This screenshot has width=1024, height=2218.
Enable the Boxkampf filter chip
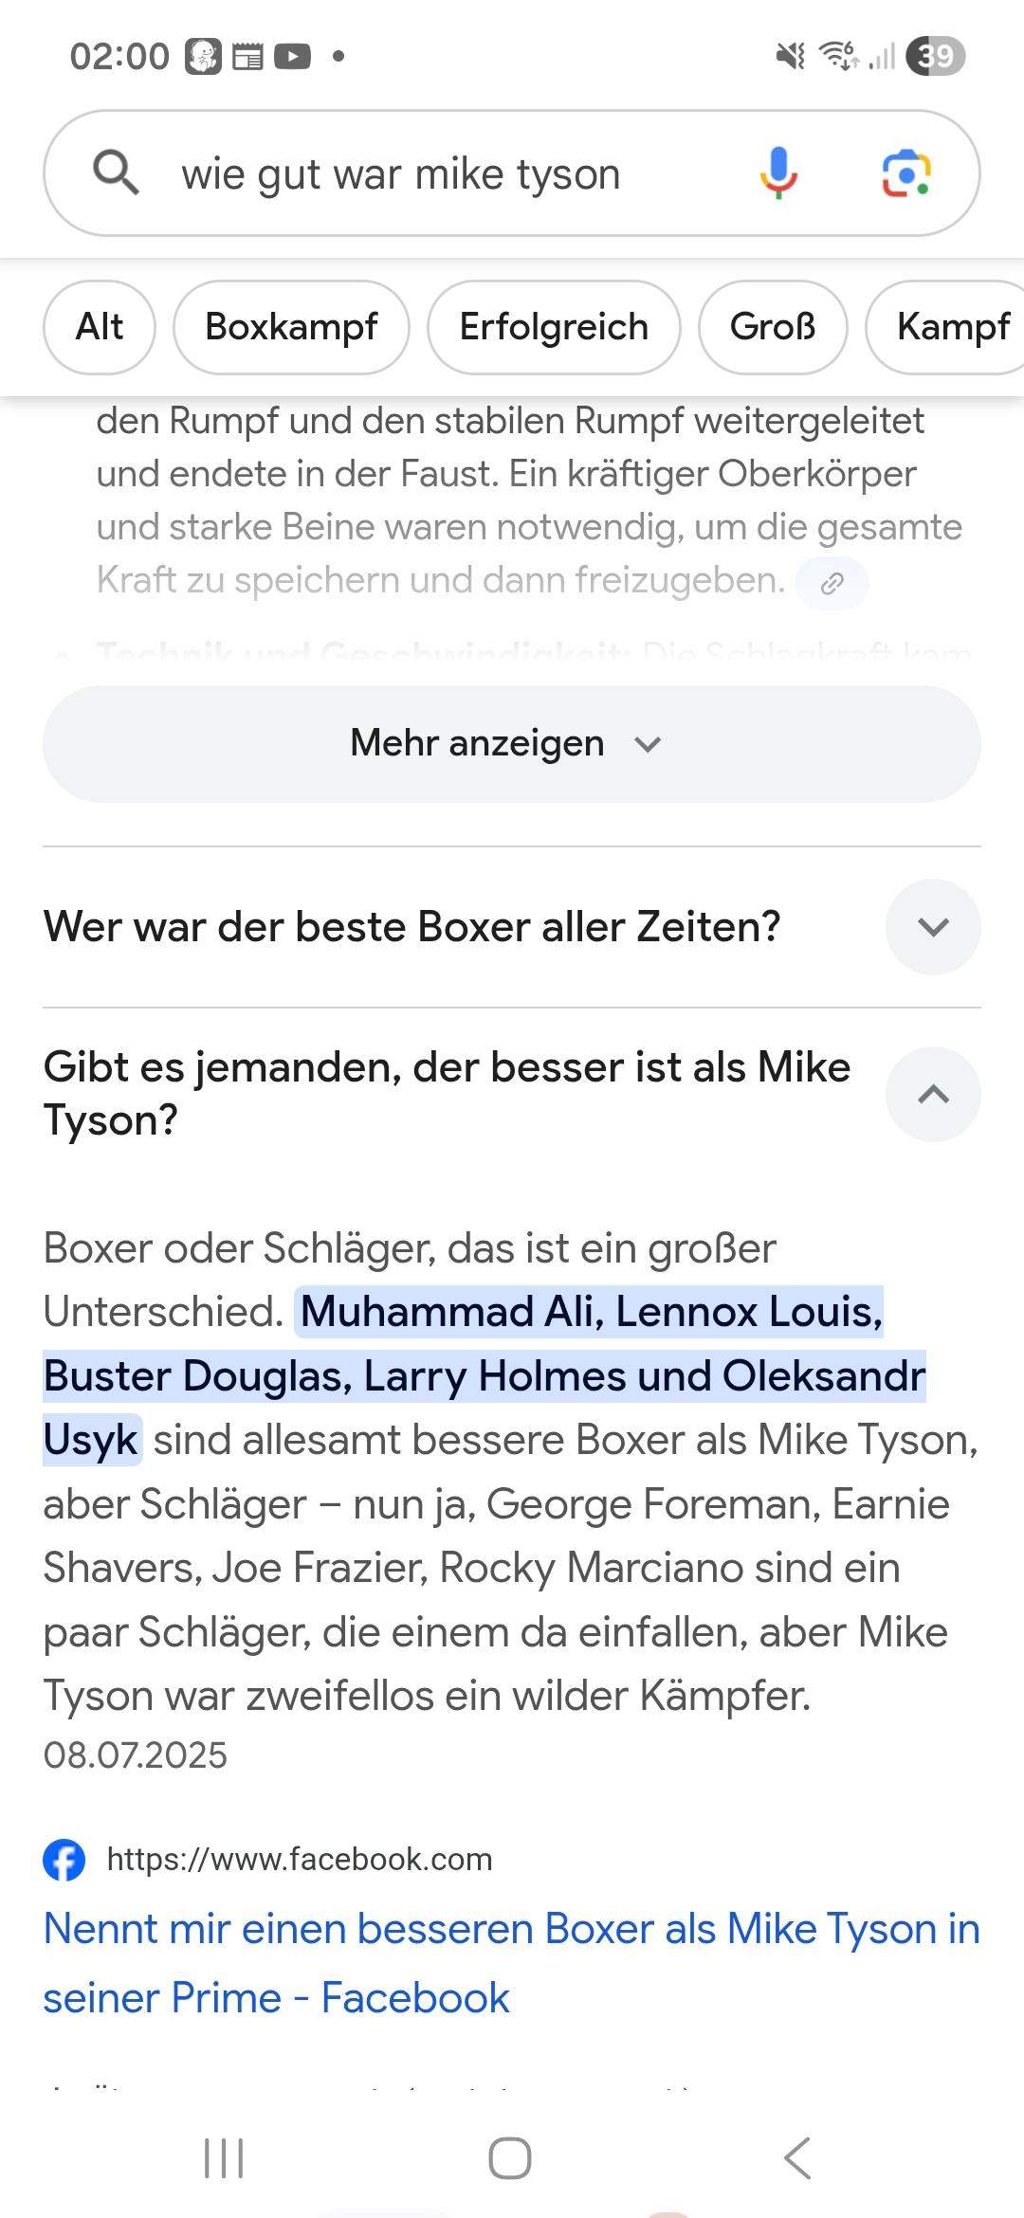(290, 327)
